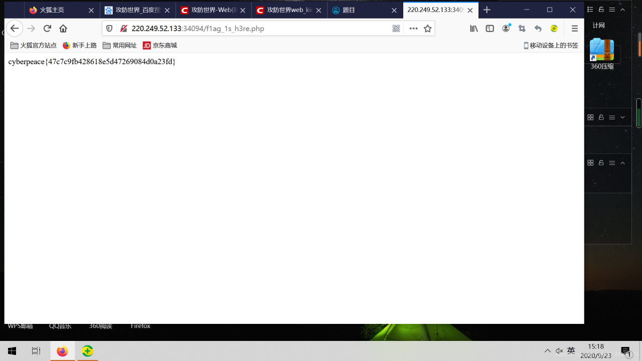Click grid icon in middle background panel header
The width and height of the screenshot is (642, 361).
click(590, 117)
